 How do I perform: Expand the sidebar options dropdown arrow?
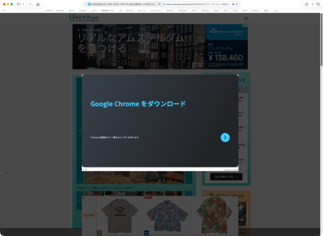(23, 4)
